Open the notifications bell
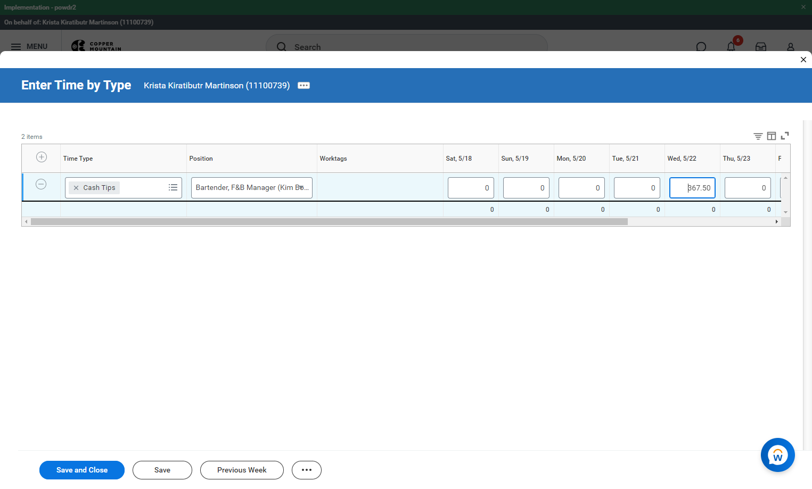 click(x=731, y=46)
